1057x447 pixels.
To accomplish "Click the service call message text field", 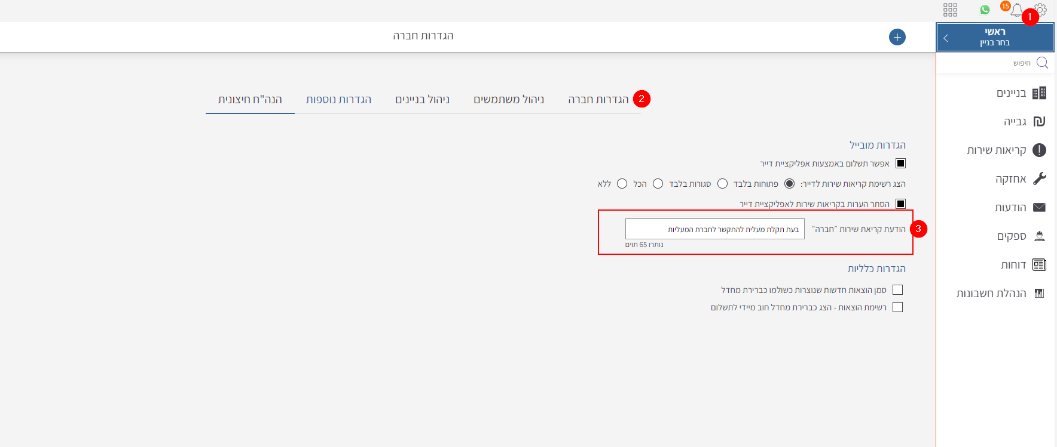I will (714, 229).
